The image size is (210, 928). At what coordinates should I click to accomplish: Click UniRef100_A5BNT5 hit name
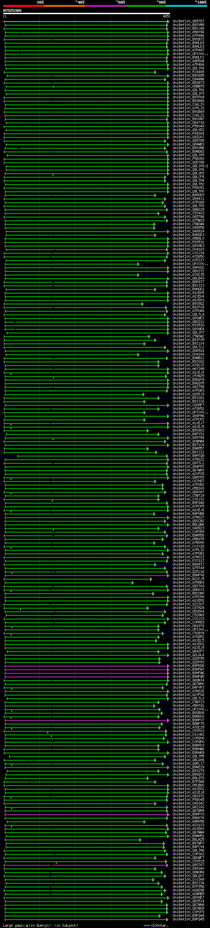pos(188,87)
